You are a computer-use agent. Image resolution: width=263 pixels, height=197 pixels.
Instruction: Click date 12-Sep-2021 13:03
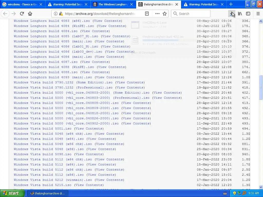pos(214,118)
